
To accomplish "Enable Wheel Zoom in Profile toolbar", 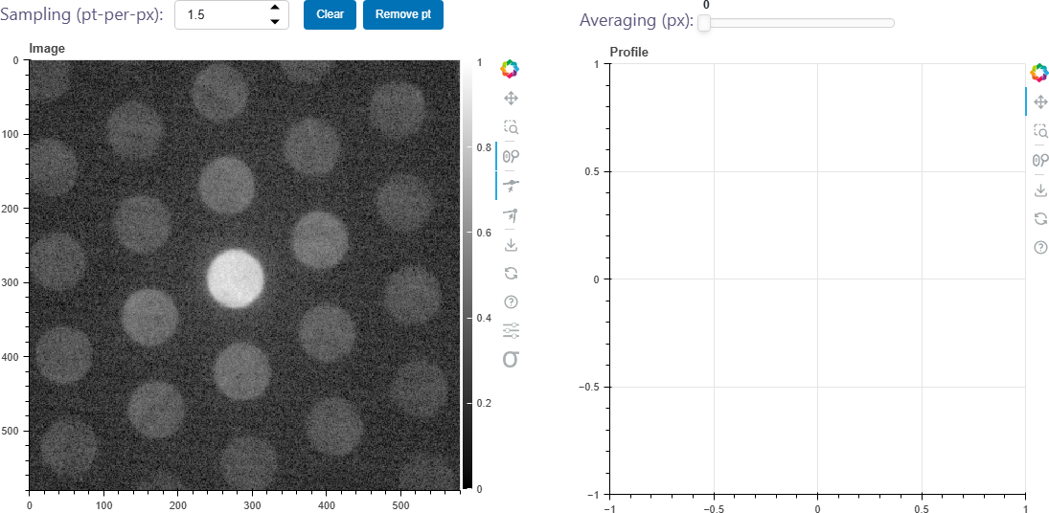I will (x=1039, y=161).
